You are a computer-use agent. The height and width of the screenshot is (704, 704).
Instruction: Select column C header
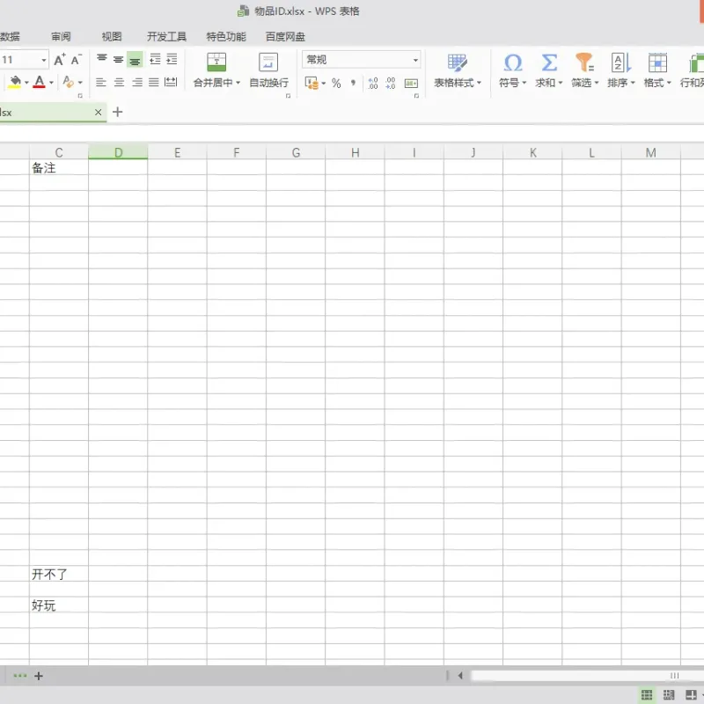(59, 152)
